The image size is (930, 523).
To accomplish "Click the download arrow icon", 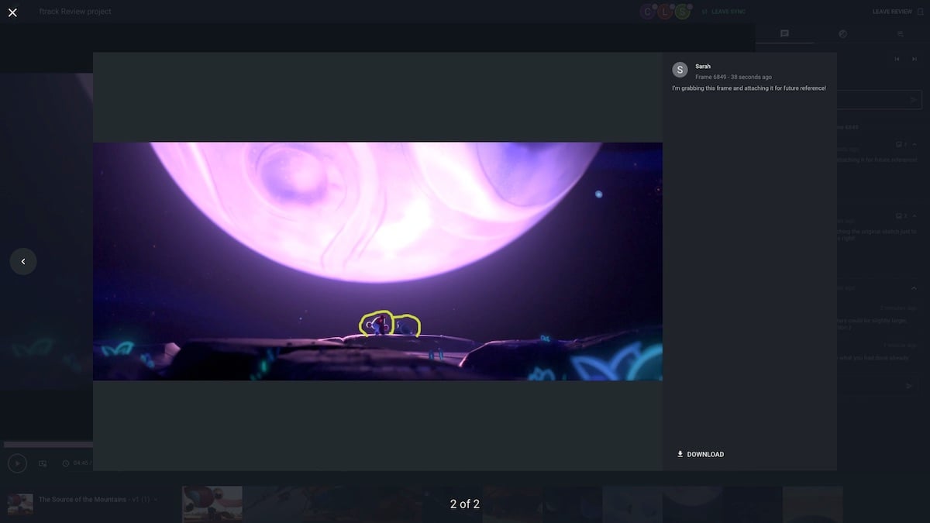I will 680,454.
